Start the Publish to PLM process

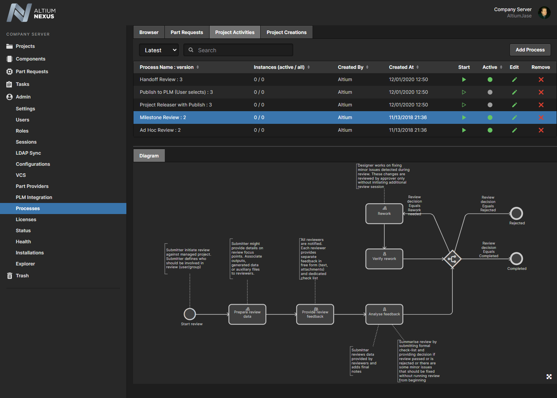(x=464, y=92)
